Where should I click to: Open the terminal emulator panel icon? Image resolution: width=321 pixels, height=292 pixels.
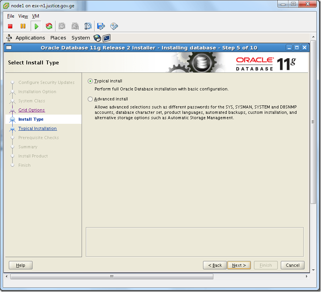[106, 38]
